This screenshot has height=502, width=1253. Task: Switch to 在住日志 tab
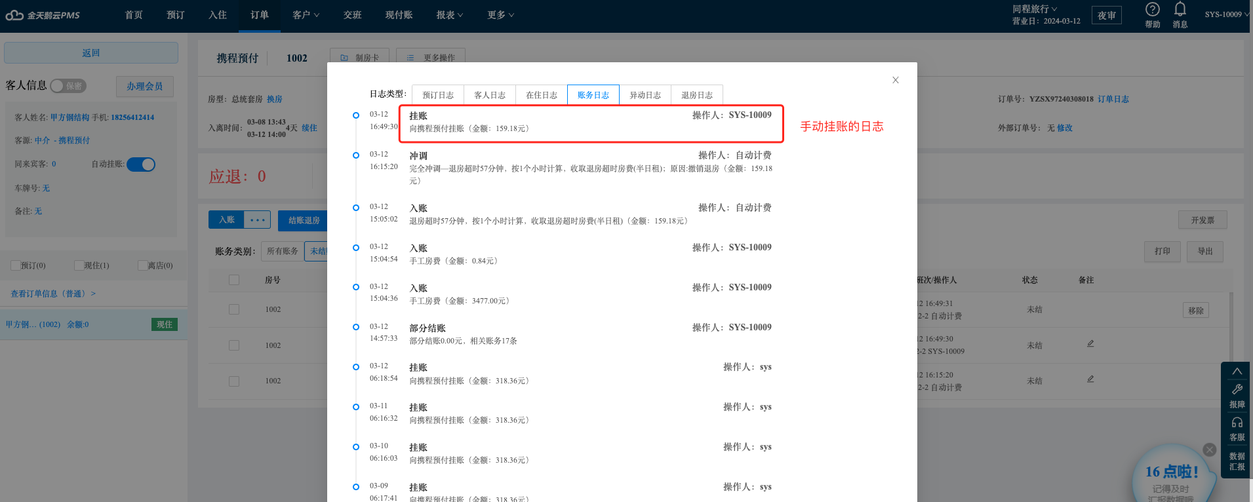(x=542, y=95)
